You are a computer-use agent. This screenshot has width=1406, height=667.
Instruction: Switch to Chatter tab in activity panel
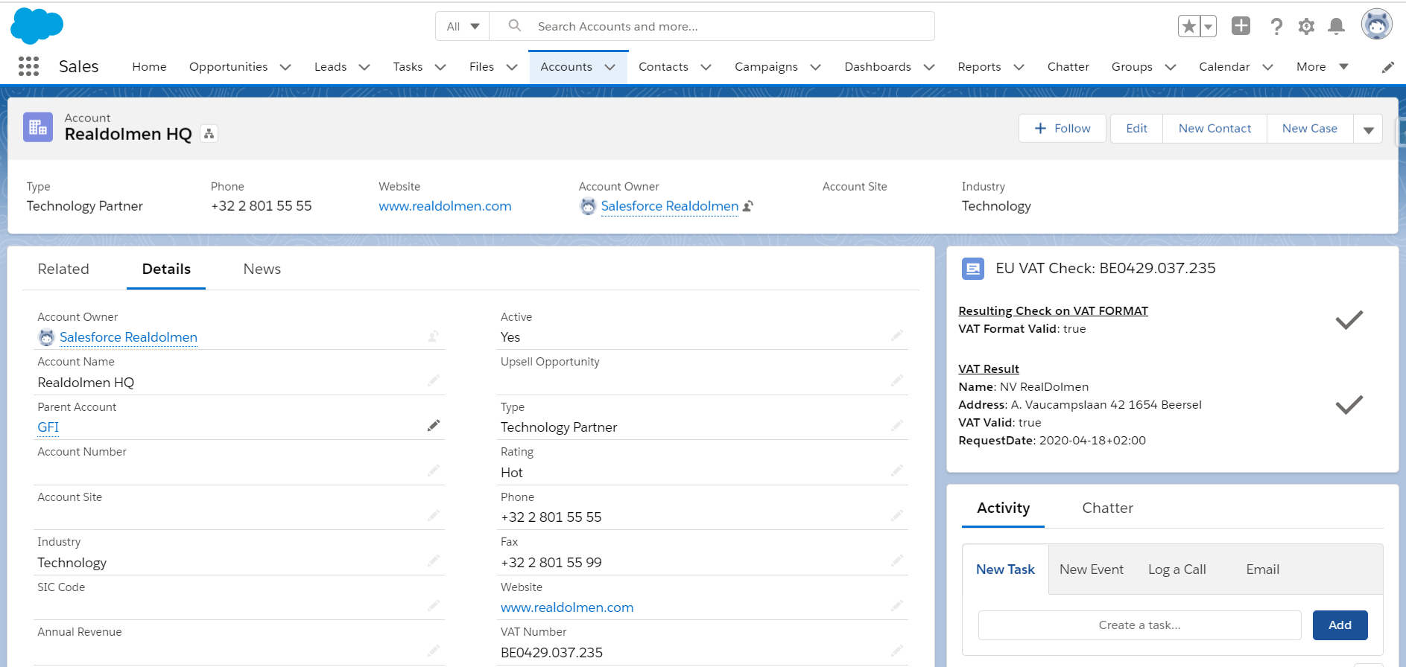(x=1107, y=508)
